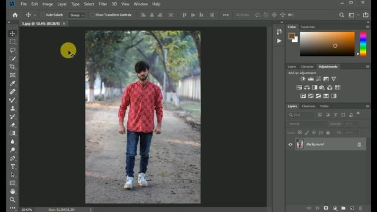The image size is (377, 212).
Task: Select the Pen tool
Action: 12,158
